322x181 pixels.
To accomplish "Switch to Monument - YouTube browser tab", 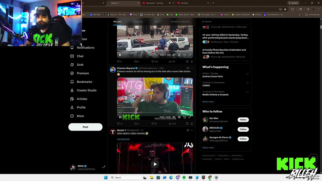I will [x=158, y=3].
